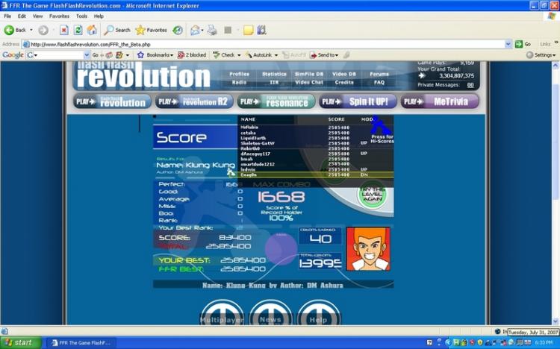Open the Tools menu
The image size is (560, 349).
click(x=81, y=16)
